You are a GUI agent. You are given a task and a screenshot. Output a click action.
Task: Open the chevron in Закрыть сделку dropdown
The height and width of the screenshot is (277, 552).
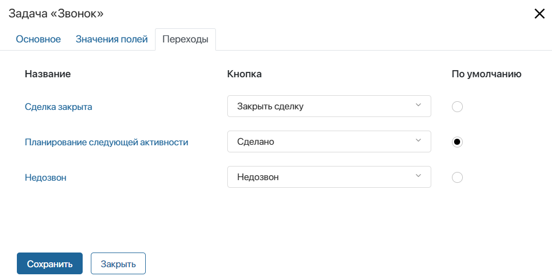418,105
